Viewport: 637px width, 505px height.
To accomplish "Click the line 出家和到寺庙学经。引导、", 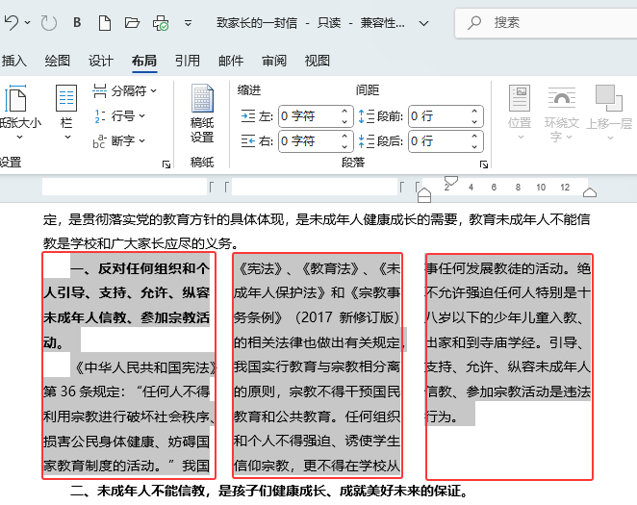I will 504,342.
